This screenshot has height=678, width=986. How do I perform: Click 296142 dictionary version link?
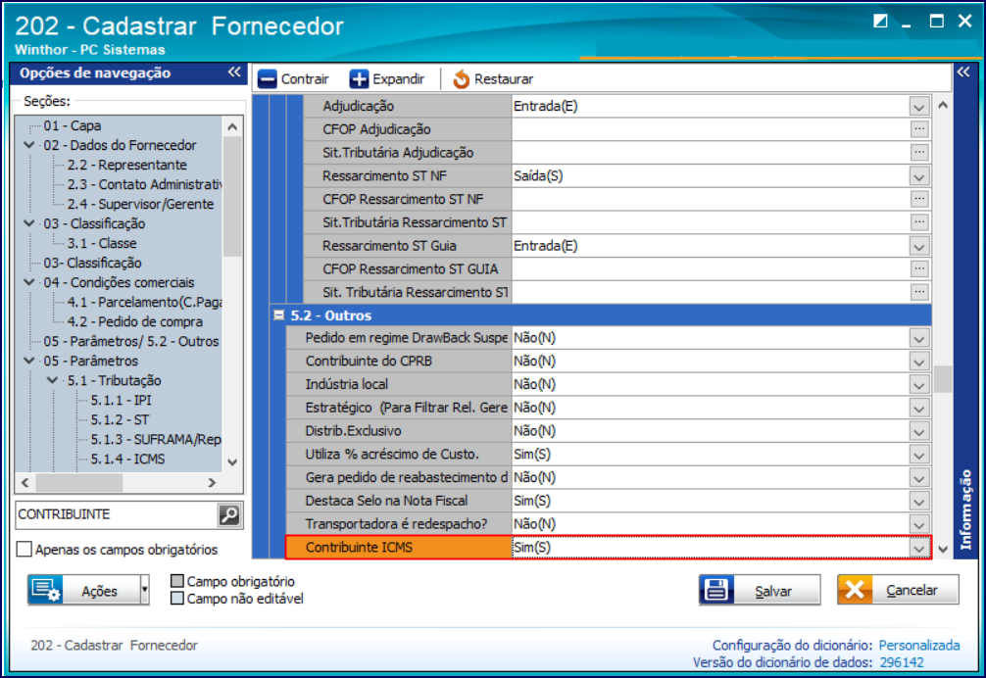tap(902, 662)
